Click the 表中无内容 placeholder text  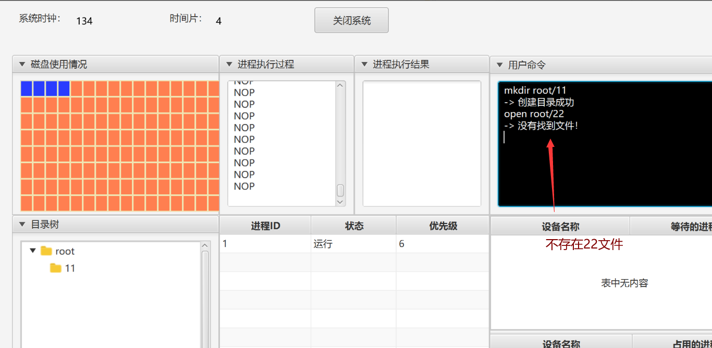click(x=624, y=283)
